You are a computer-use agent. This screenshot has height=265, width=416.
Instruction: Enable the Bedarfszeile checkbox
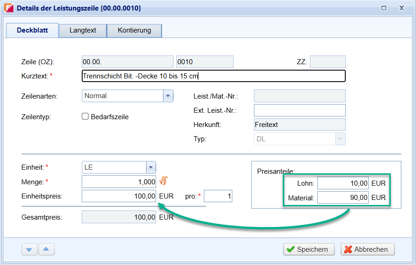85,116
